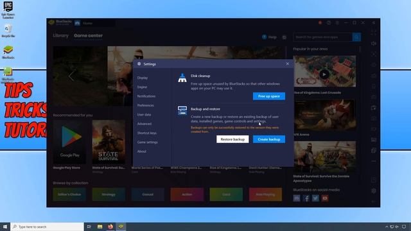Select the Role Playing collection

tap(265, 194)
